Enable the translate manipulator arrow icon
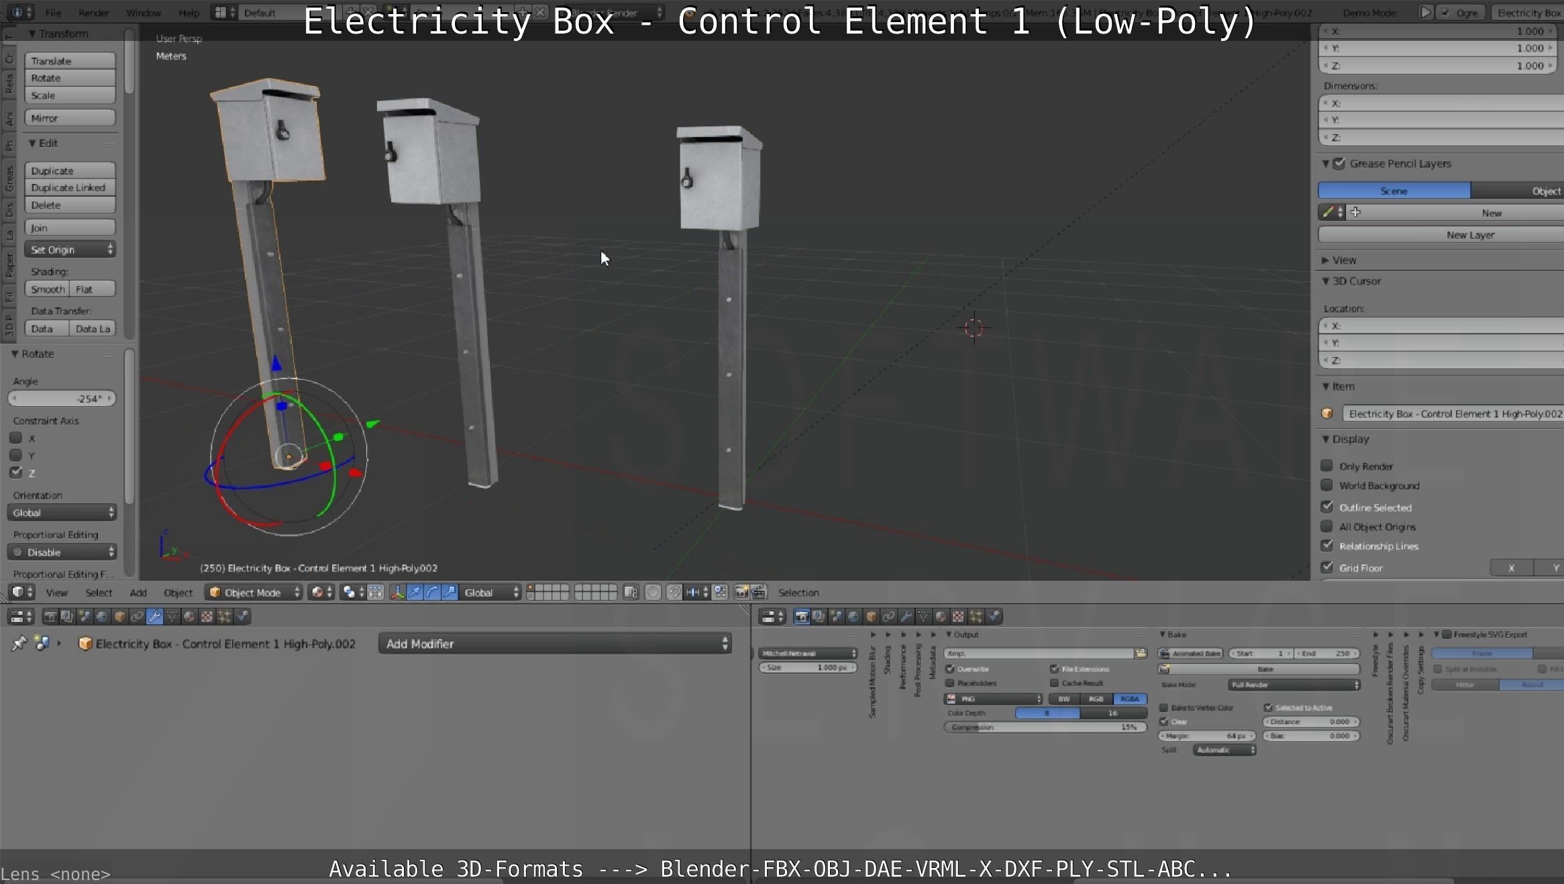Screen dimensions: 1564x884 [415, 592]
